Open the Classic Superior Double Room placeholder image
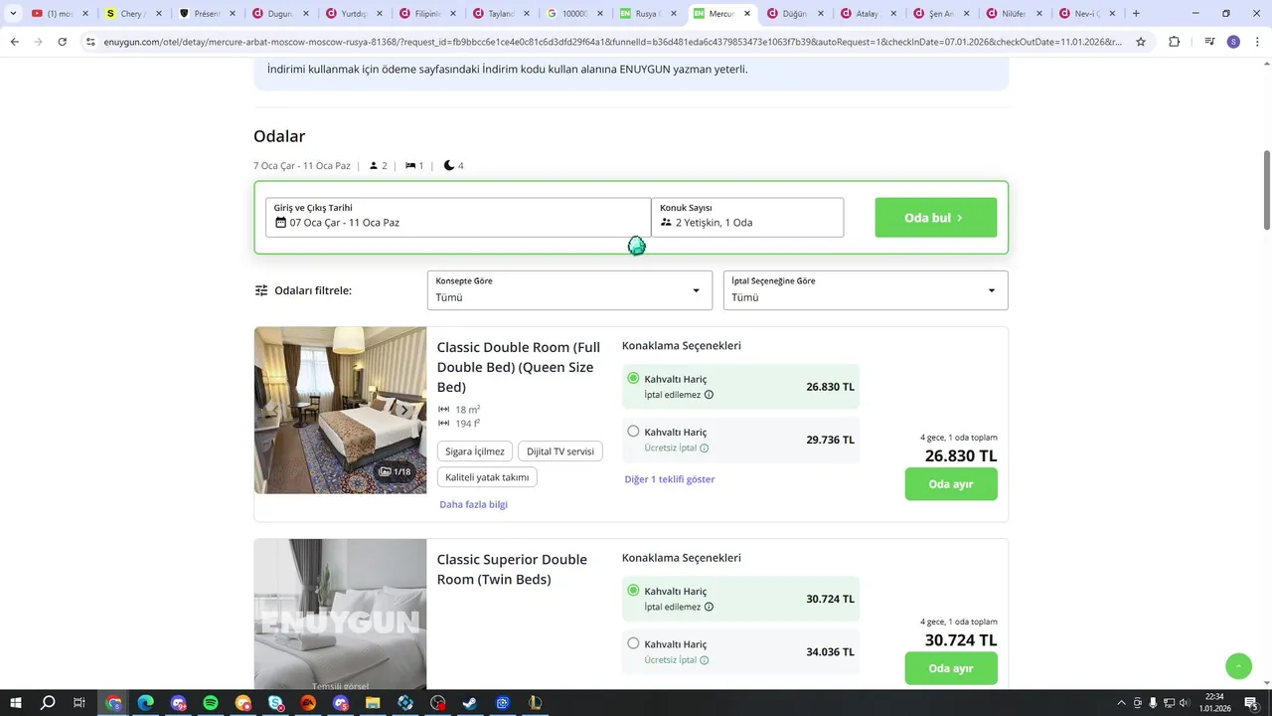The image size is (1272, 716). (x=340, y=615)
